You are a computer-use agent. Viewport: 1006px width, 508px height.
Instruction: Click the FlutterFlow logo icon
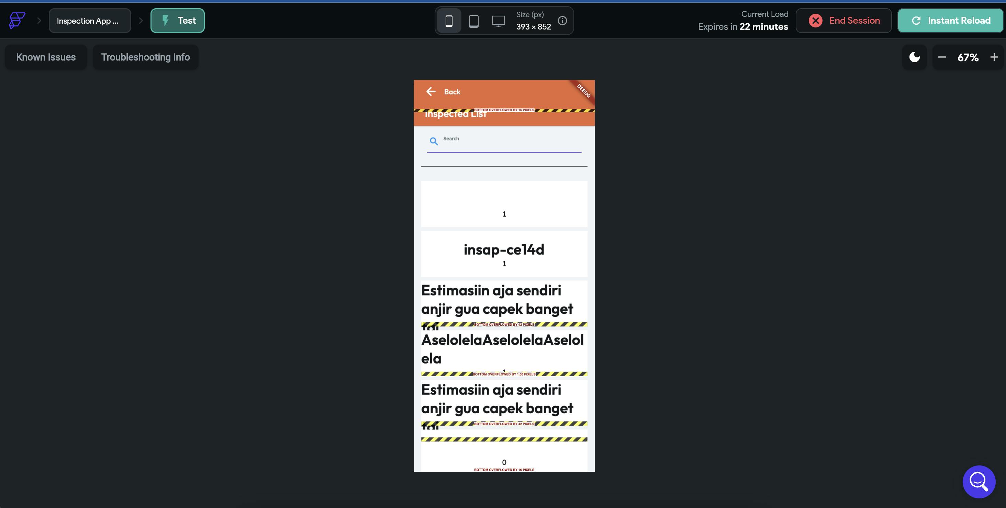(17, 21)
